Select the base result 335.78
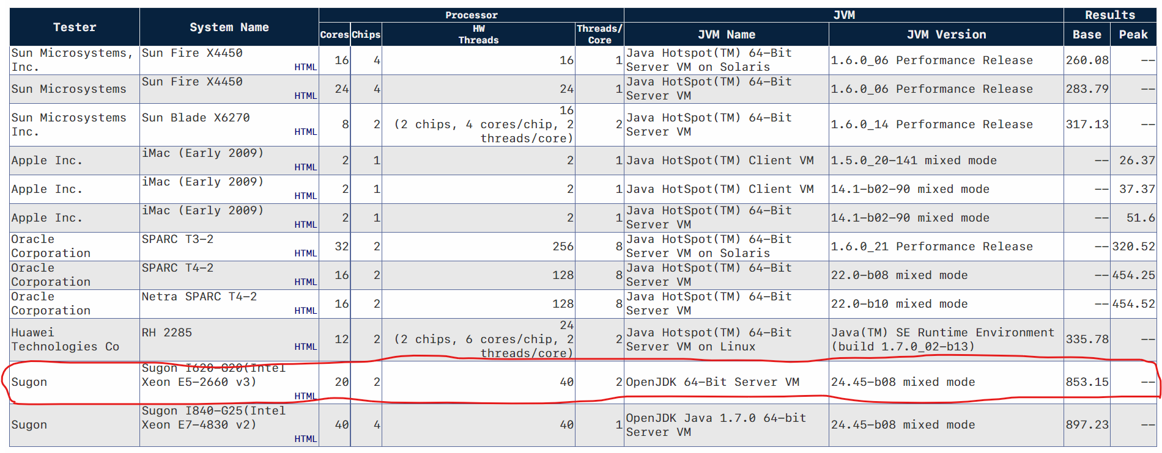The height and width of the screenshot is (453, 1162). click(x=1087, y=339)
